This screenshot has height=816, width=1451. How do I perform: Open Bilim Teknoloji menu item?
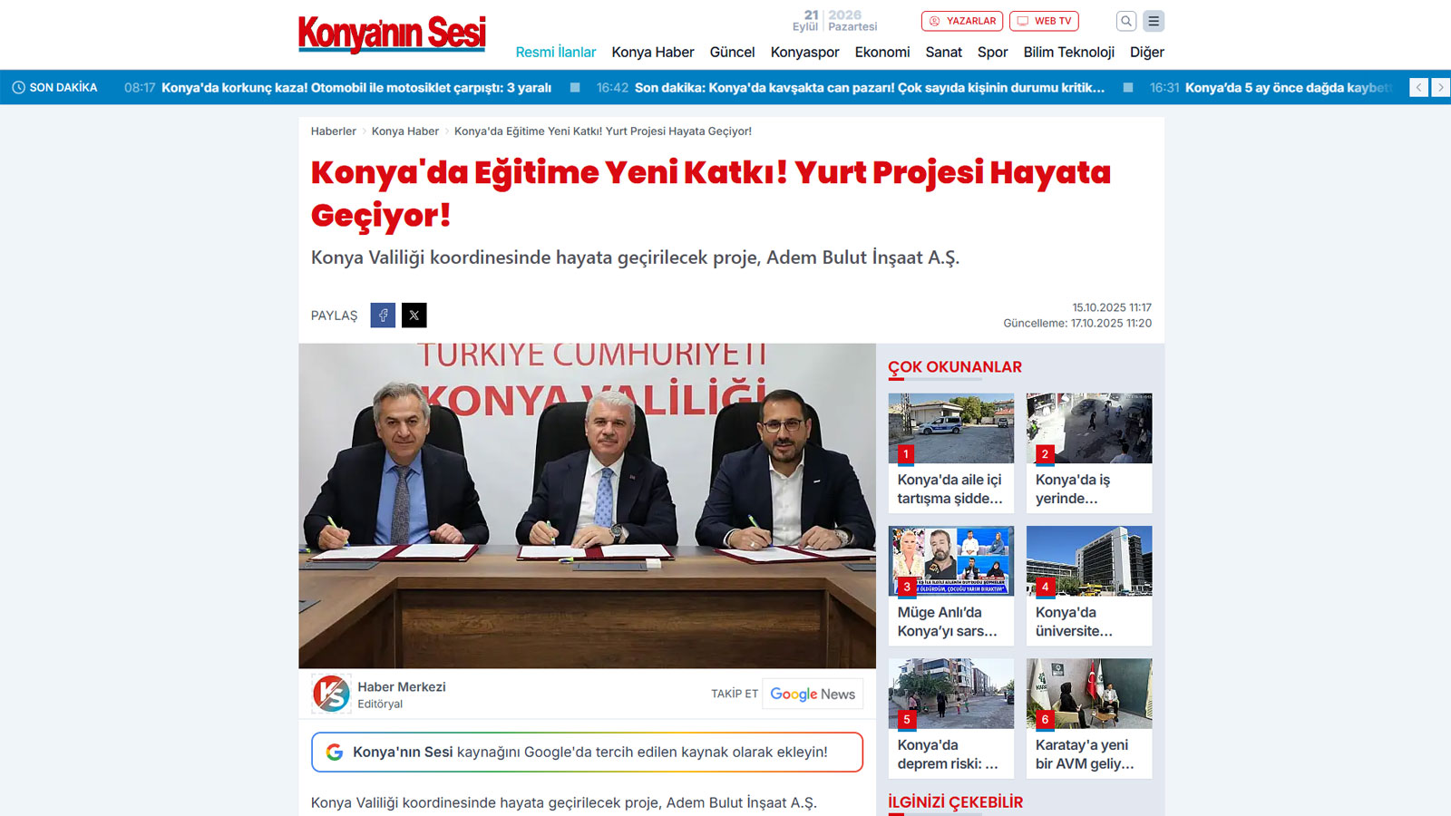tap(1068, 52)
